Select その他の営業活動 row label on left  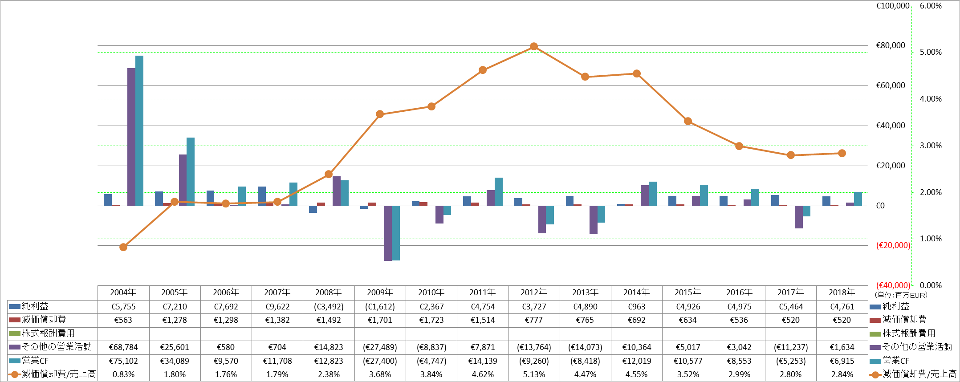57,347
